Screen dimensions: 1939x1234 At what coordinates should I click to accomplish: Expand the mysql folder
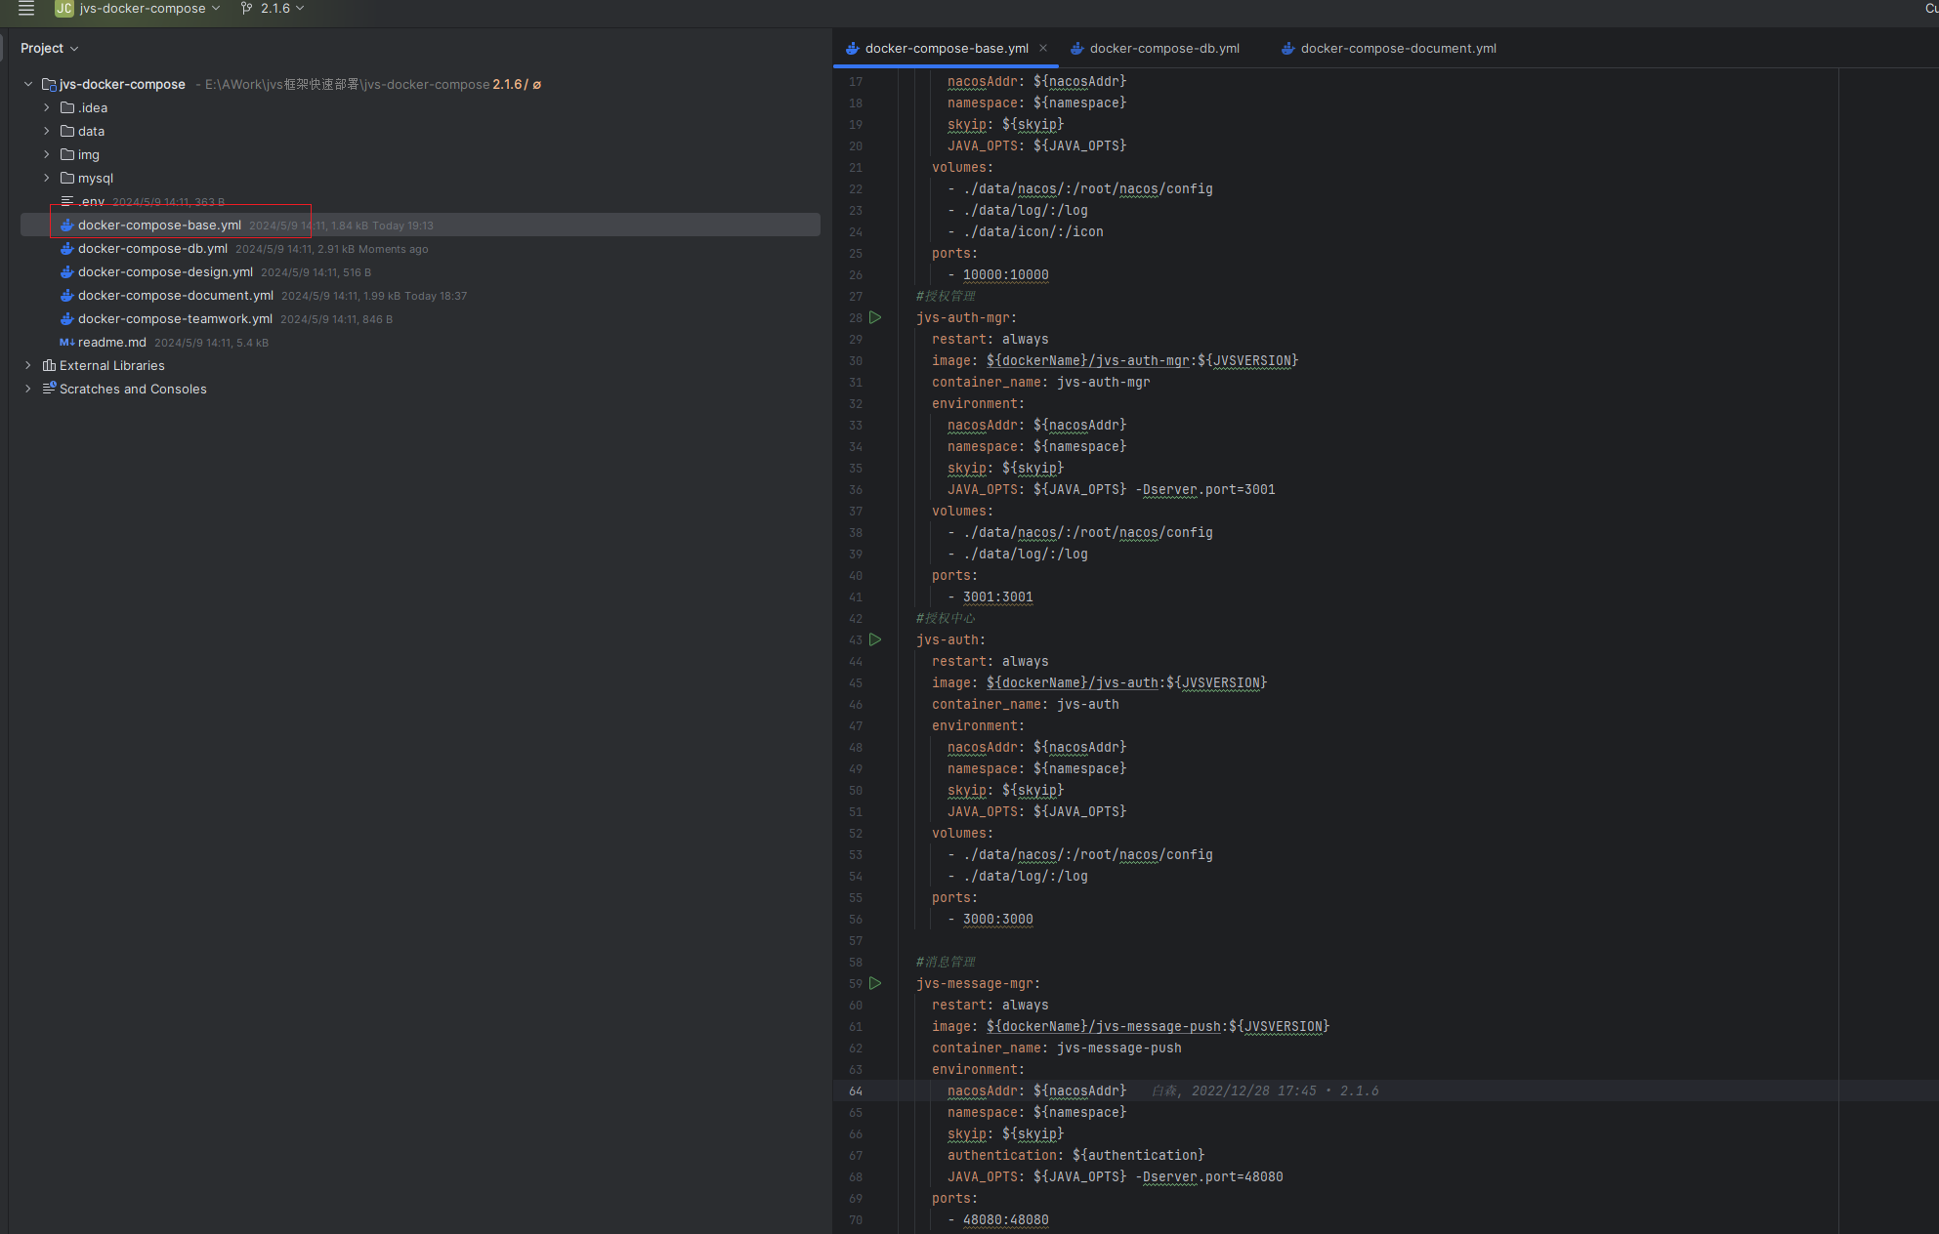46,178
